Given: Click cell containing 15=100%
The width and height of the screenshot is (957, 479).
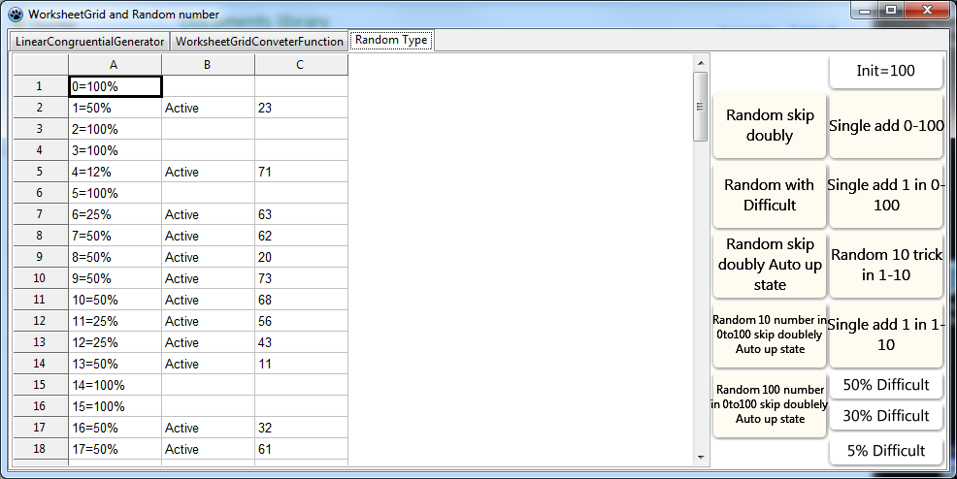Looking at the screenshot, I should tap(115, 406).
